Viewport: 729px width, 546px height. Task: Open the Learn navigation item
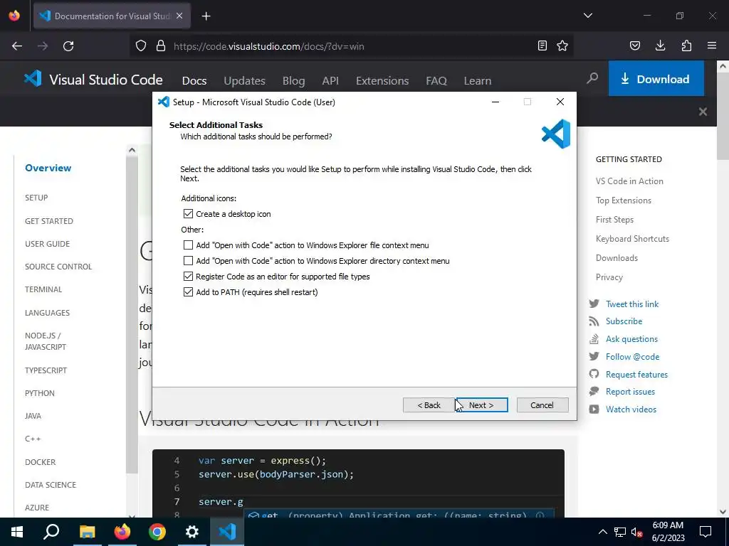point(478,81)
